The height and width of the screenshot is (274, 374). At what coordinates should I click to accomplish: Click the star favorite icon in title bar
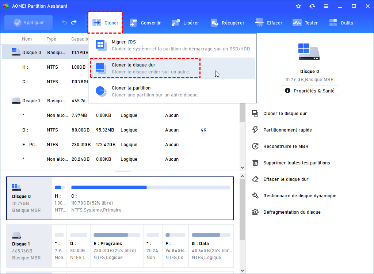(298, 6)
